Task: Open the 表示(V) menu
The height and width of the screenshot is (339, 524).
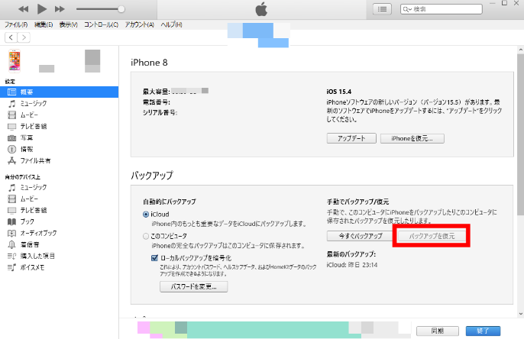Action: pyautogui.click(x=68, y=24)
